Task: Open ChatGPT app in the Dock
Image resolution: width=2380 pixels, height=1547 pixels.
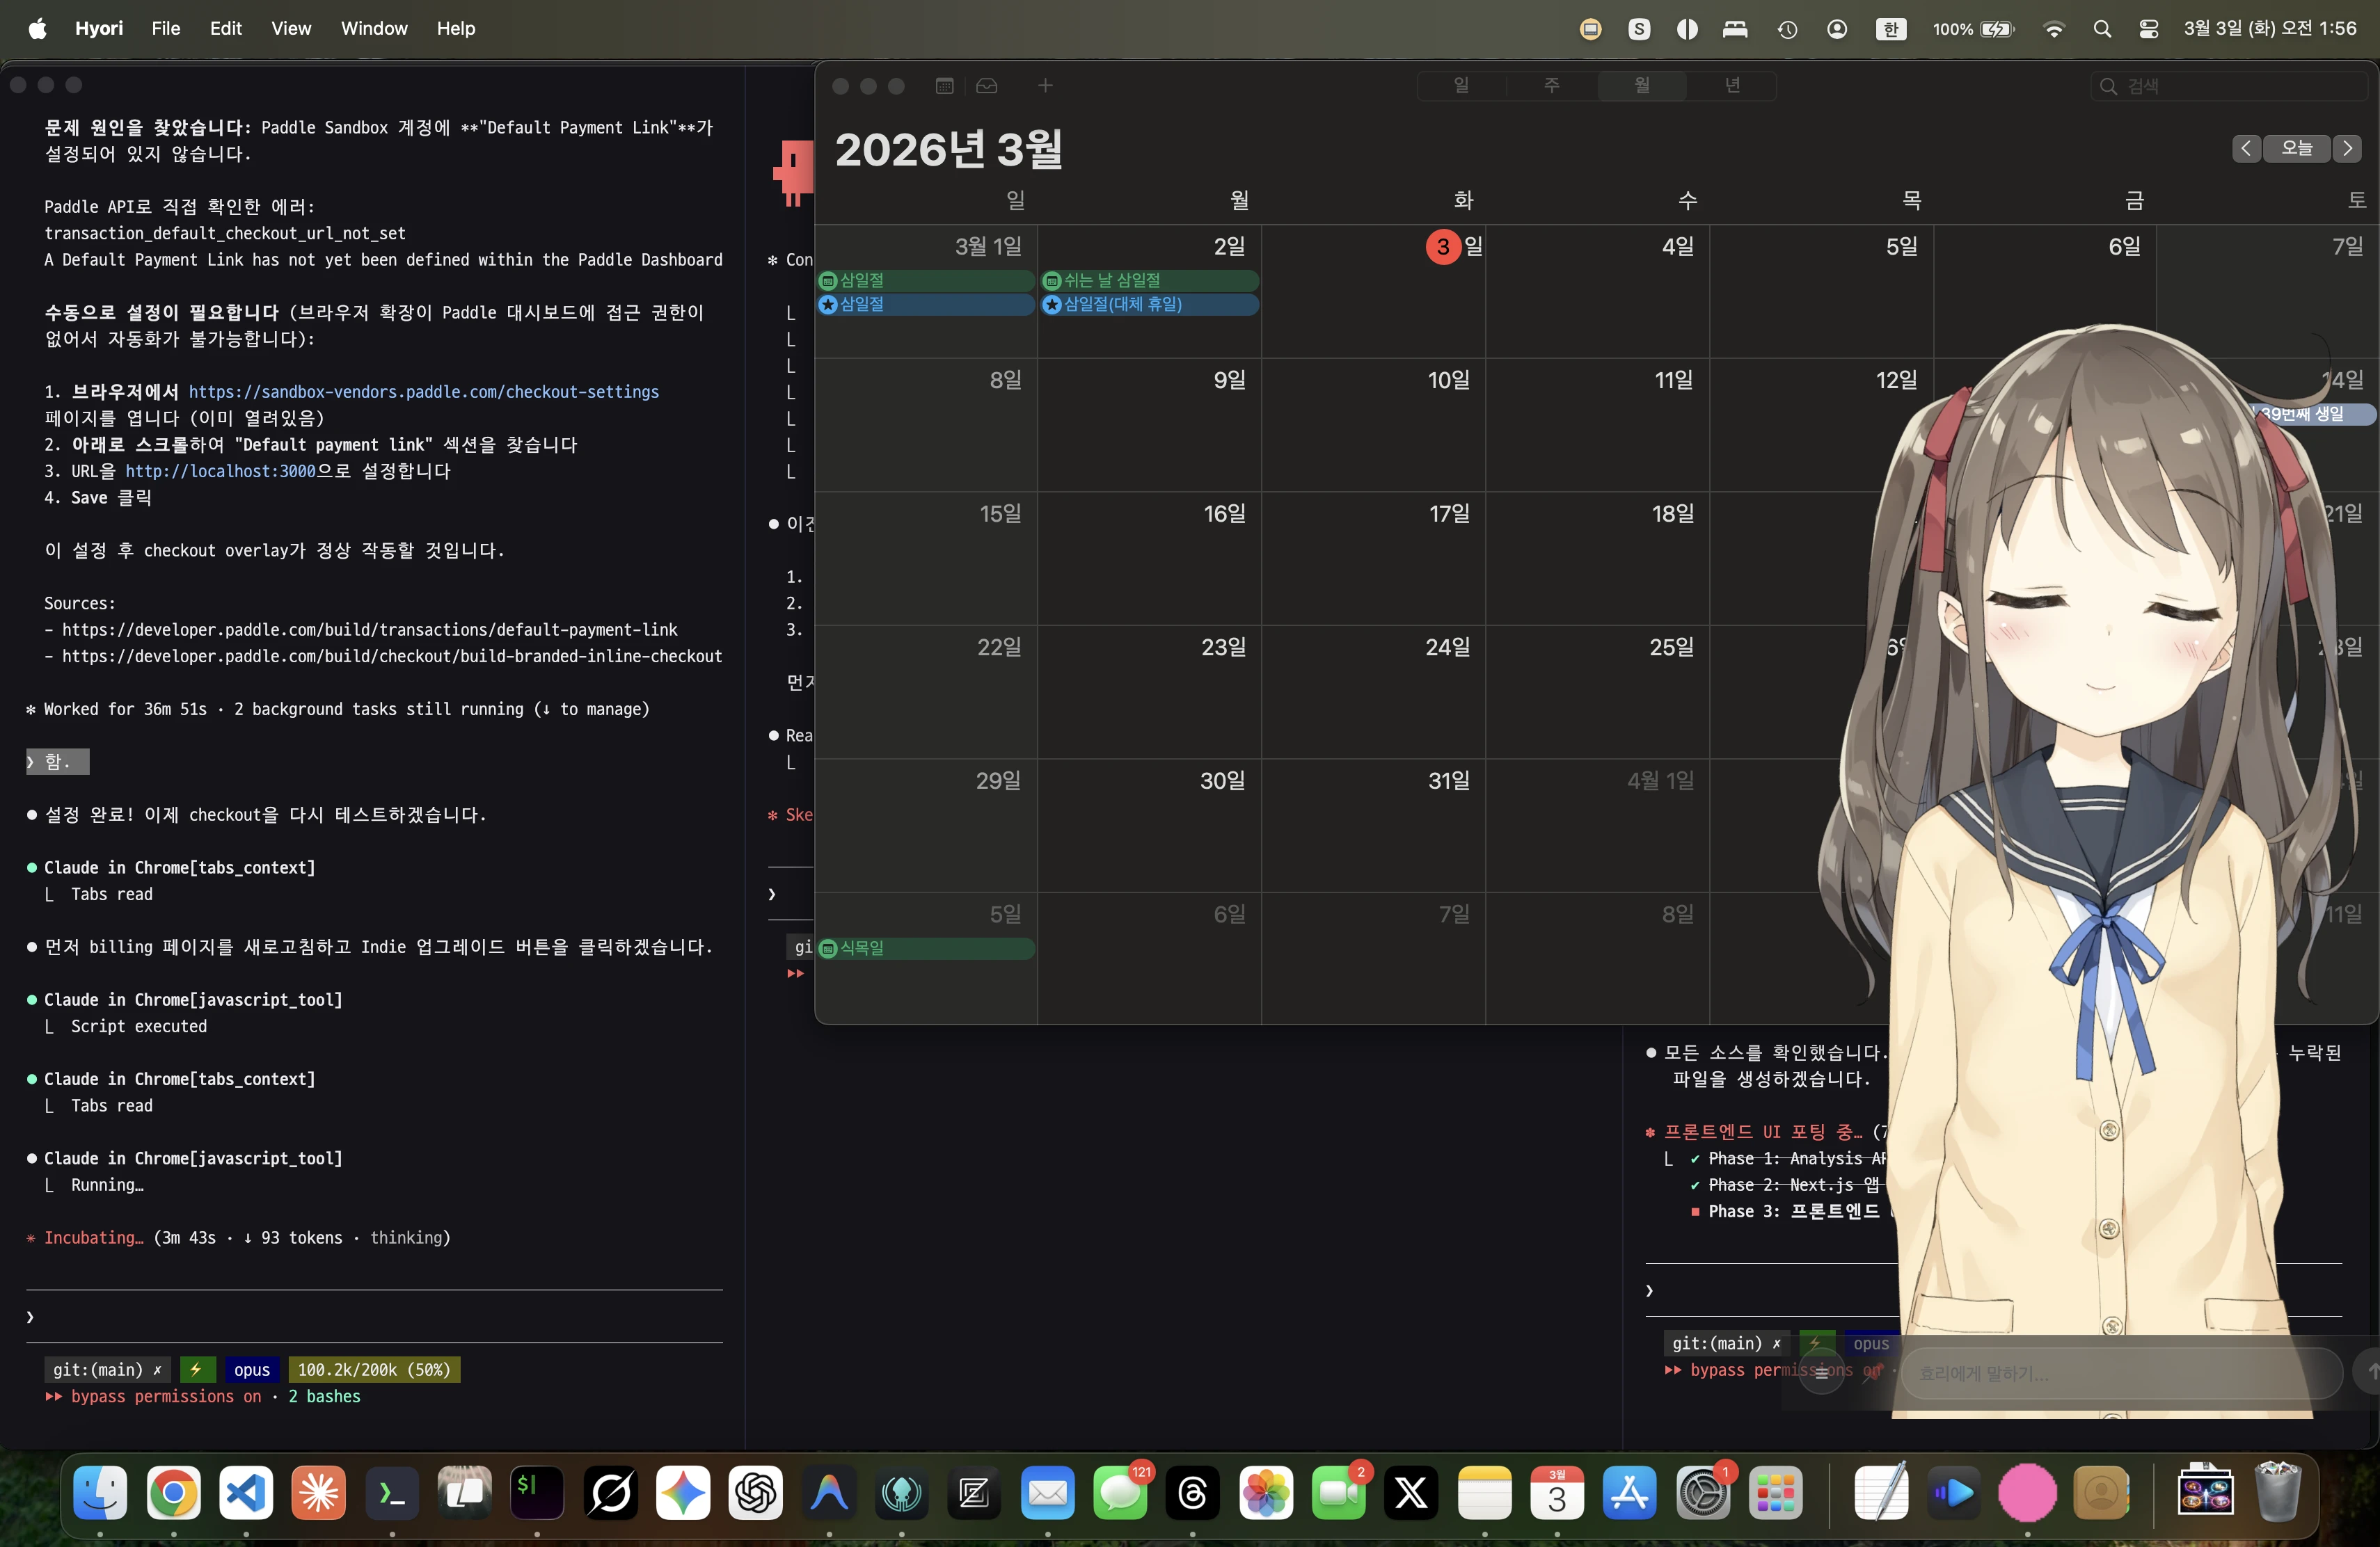Action: click(x=755, y=1493)
